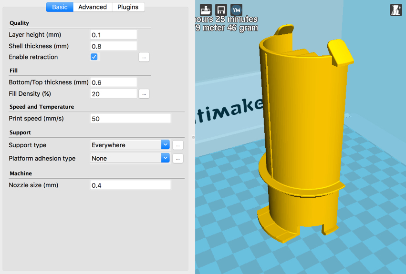Click the Load model icon
This screenshot has width=406, height=274.
[206, 10]
